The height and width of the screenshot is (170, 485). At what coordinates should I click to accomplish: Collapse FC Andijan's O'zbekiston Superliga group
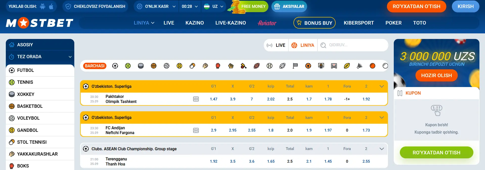[x=382, y=117]
